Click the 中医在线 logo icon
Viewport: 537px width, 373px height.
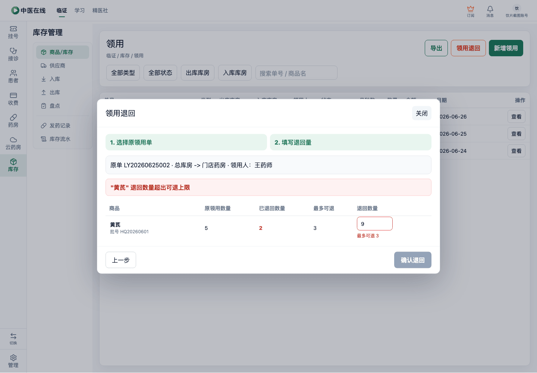[x=15, y=10]
